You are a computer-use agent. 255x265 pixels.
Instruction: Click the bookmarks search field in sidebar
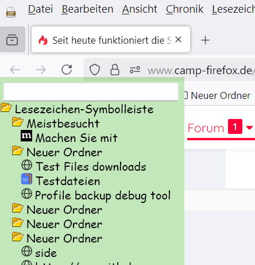click(x=91, y=92)
